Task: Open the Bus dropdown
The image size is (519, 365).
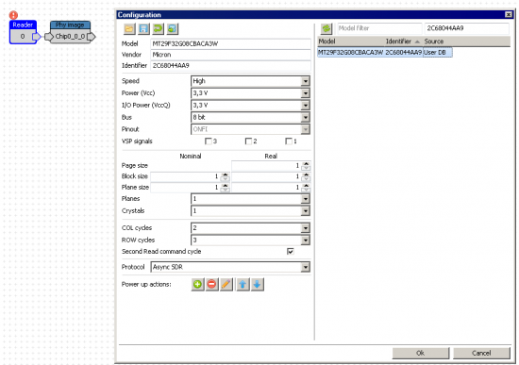Action: pyautogui.click(x=306, y=117)
